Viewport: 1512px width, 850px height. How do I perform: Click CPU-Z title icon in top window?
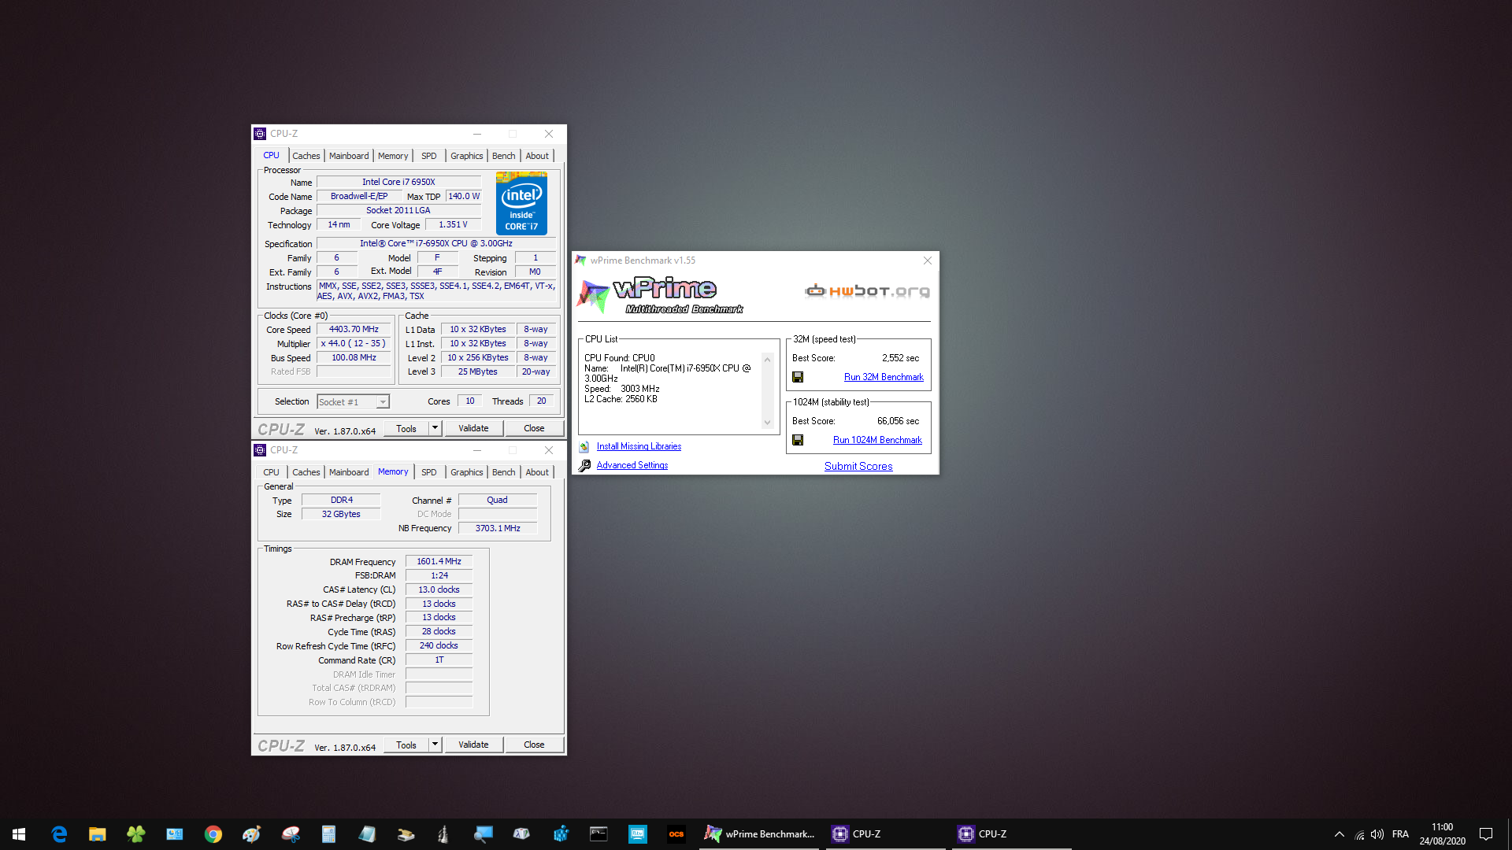pos(260,134)
